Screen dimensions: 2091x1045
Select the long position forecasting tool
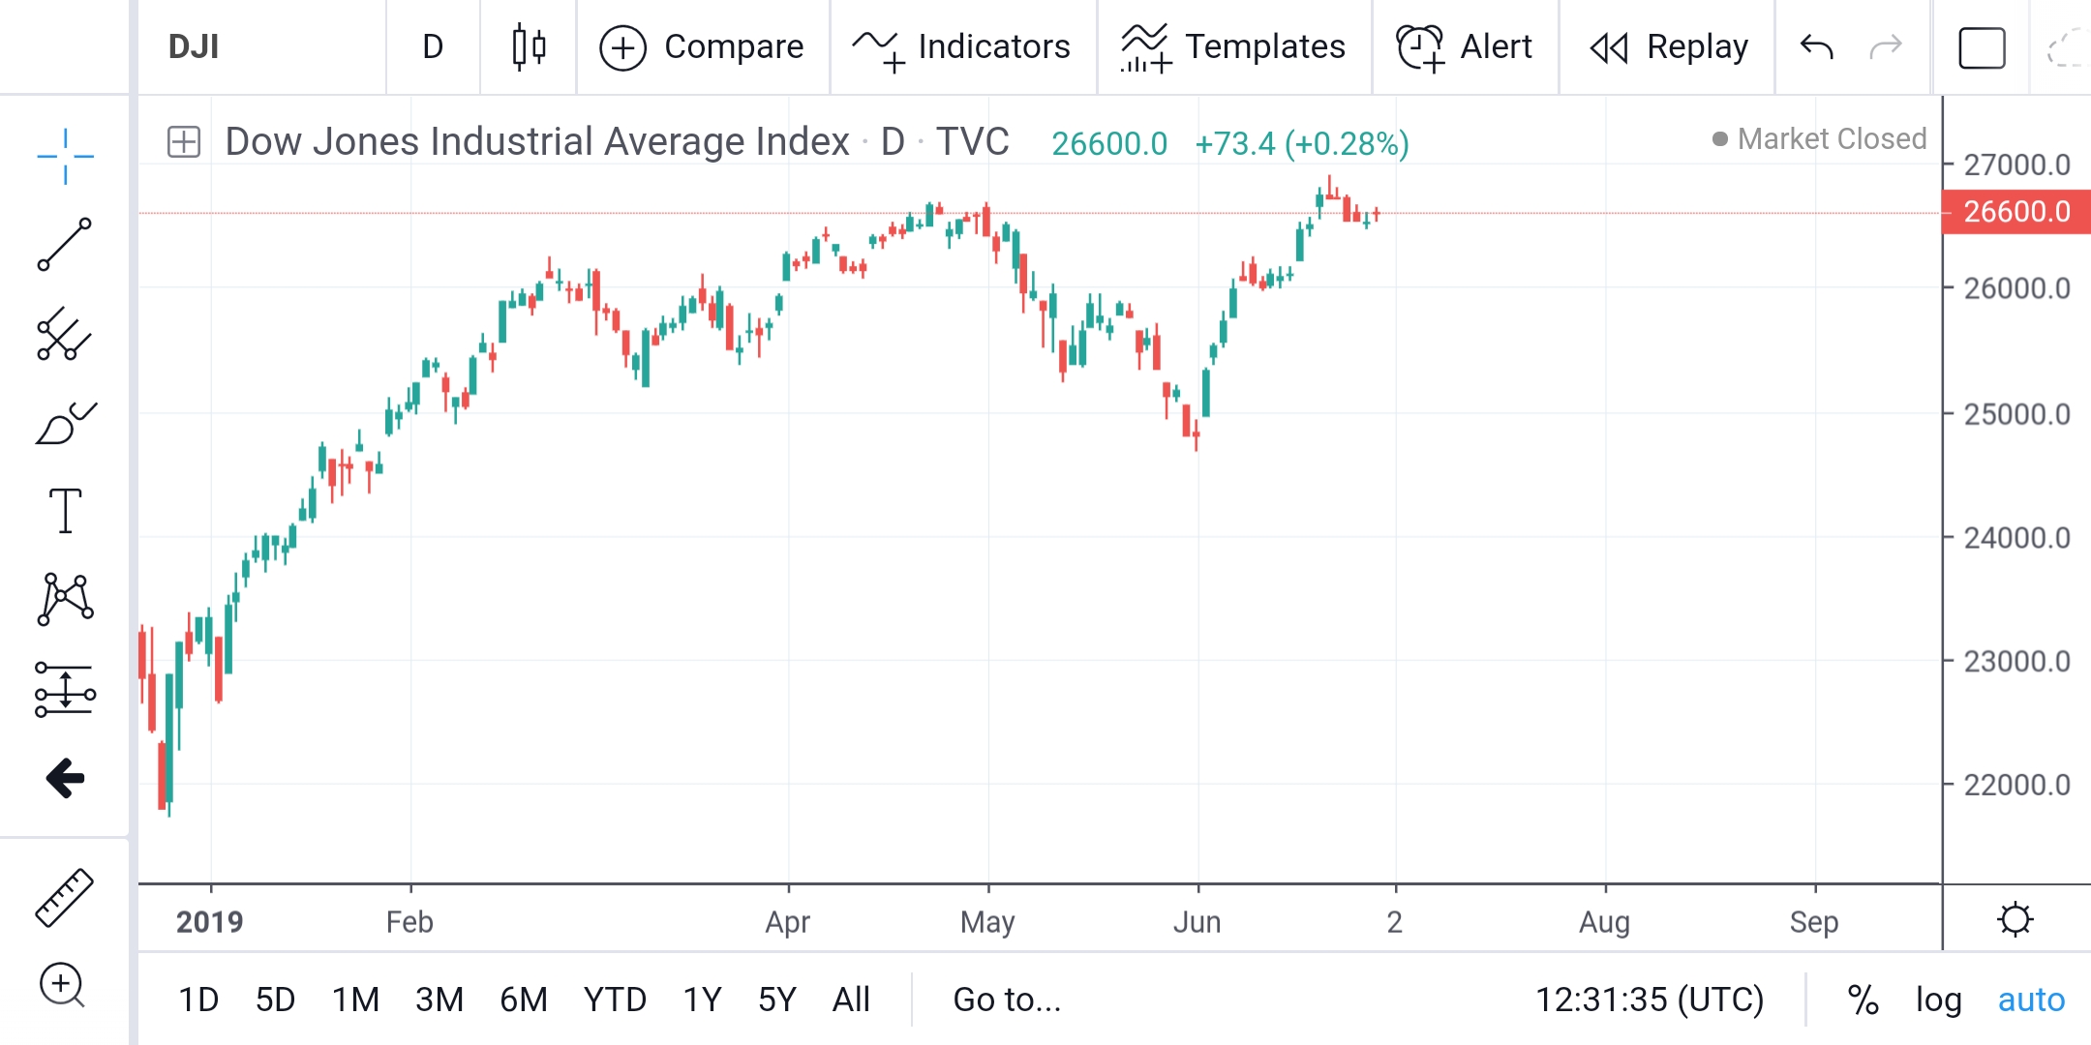coord(65,690)
